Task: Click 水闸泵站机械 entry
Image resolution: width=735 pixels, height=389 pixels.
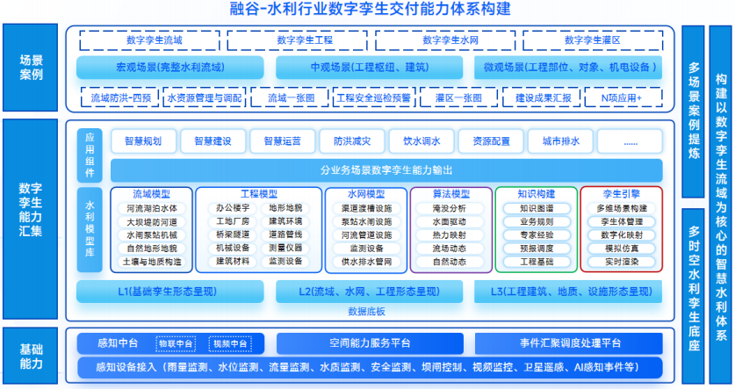Action: [151, 234]
